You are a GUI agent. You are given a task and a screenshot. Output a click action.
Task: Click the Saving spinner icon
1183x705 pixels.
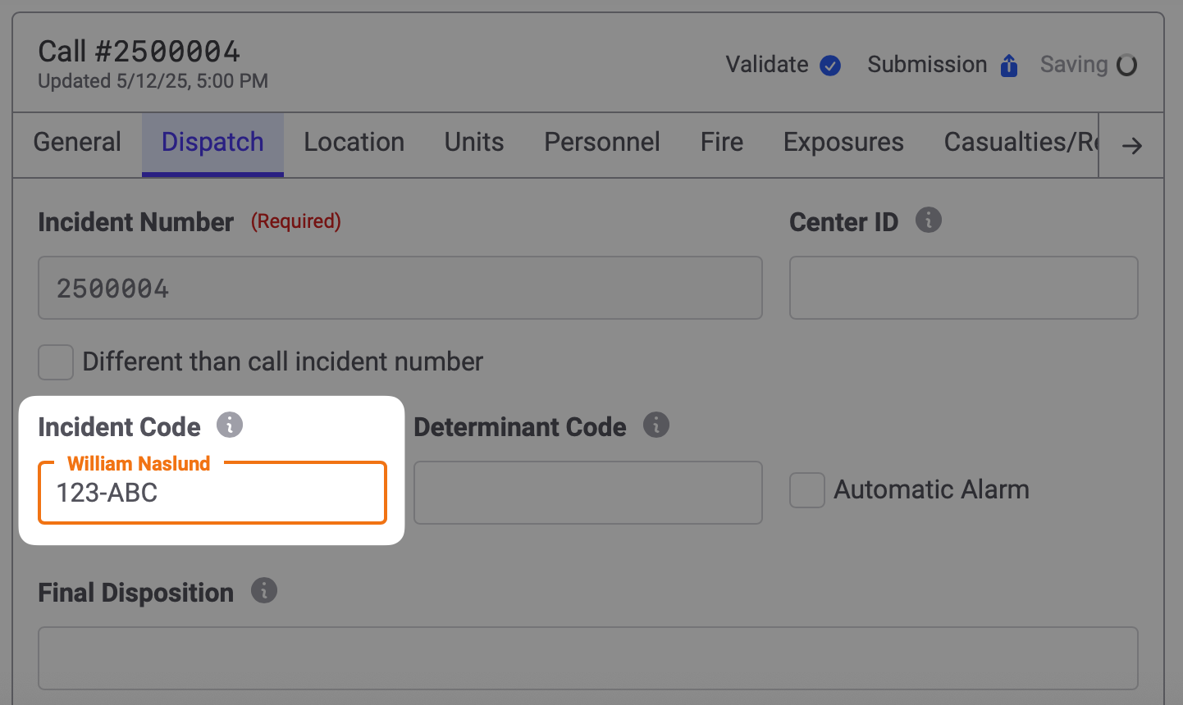tap(1127, 65)
